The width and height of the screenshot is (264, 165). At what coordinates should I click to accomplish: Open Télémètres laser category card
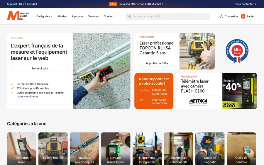pyautogui.click(x=21, y=149)
